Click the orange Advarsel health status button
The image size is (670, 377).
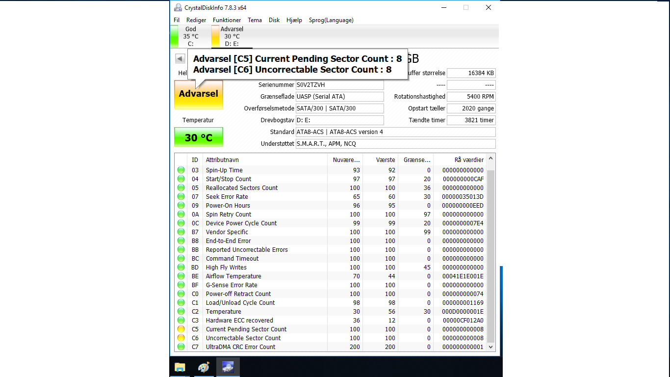click(x=199, y=94)
